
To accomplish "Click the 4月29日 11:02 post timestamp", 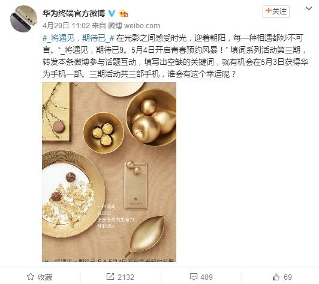I will (x=67, y=26).
